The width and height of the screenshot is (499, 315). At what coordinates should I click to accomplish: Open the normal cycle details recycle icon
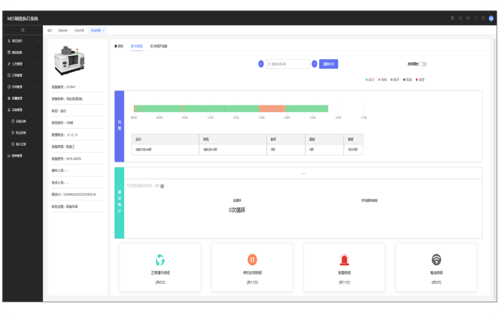160,260
